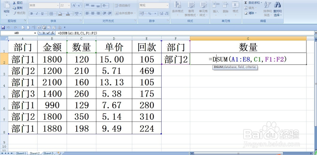This screenshot has height=155, width=317.
Task: Open the Alignment (对齐方式) dialog launcher
Action: (x=135, y=20)
